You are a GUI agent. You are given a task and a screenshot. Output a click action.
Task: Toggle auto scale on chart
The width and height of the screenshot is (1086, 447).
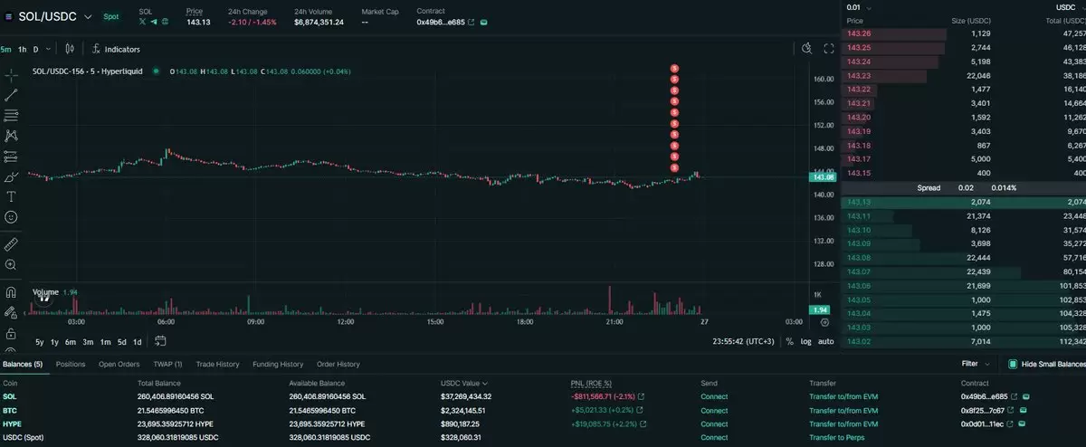coord(826,341)
